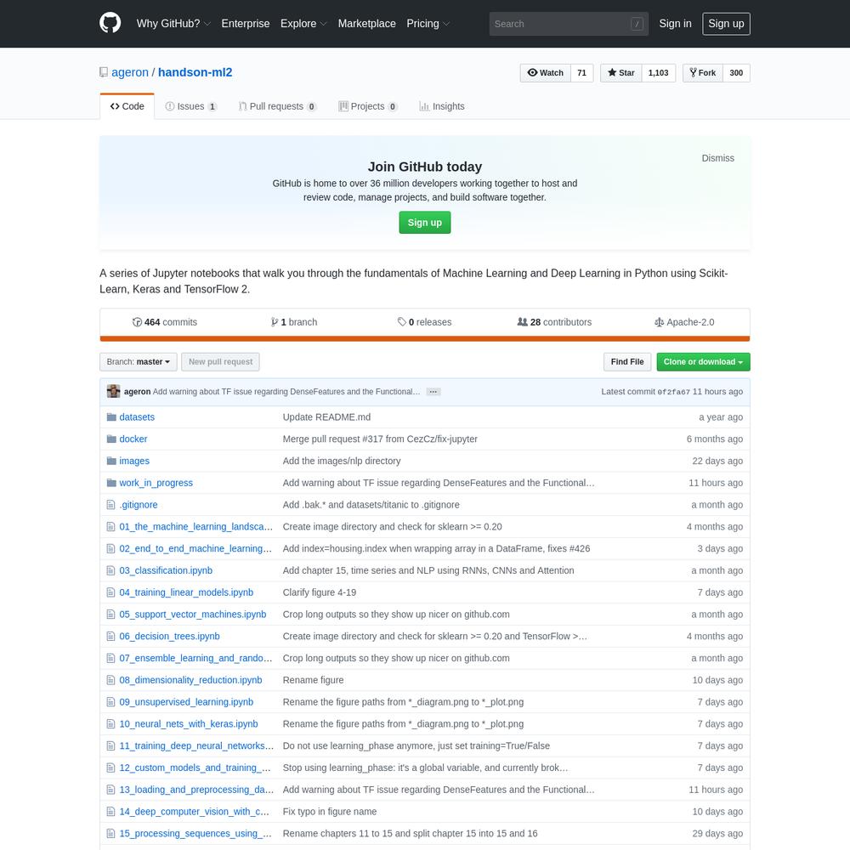Open 10_neural_nets_with_keras.ipynb file

tap(188, 723)
